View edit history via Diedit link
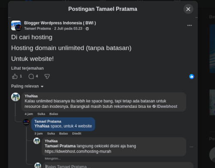This screenshot has height=168, width=215. [x=77, y=134]
